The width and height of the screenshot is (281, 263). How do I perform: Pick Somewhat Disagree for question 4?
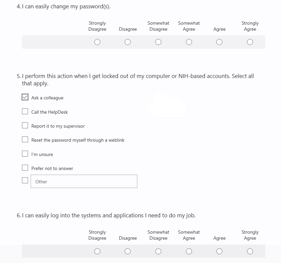158,42
